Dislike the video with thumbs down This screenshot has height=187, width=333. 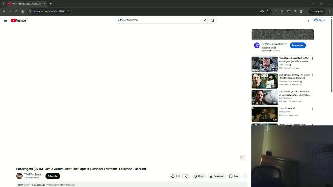coord(186,176)
